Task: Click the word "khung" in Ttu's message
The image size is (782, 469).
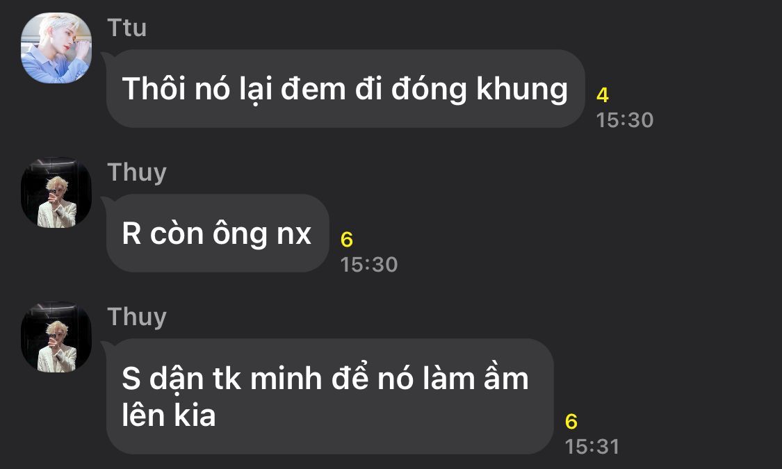Action: [521, 90]
